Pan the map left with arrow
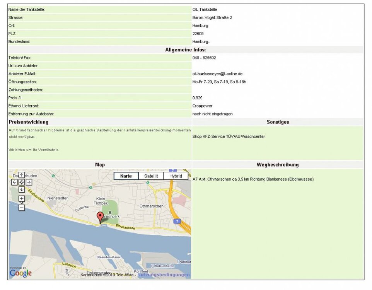This screenshot has height=290, width=372. pos(14,182)
